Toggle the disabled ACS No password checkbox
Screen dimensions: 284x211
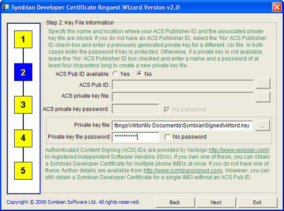tap(166, 109)
